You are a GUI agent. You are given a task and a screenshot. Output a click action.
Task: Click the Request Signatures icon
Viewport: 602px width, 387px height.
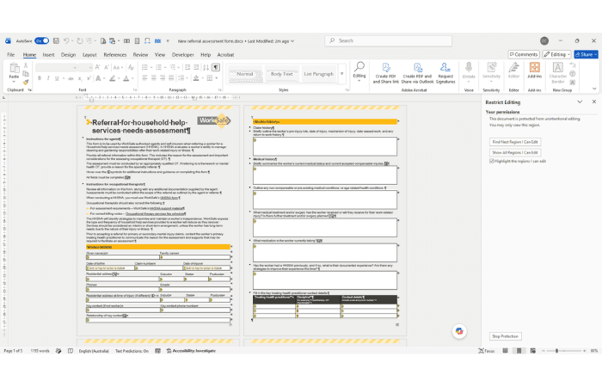445,73
